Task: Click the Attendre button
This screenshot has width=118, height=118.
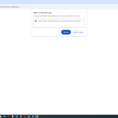Action: point(66,32)
